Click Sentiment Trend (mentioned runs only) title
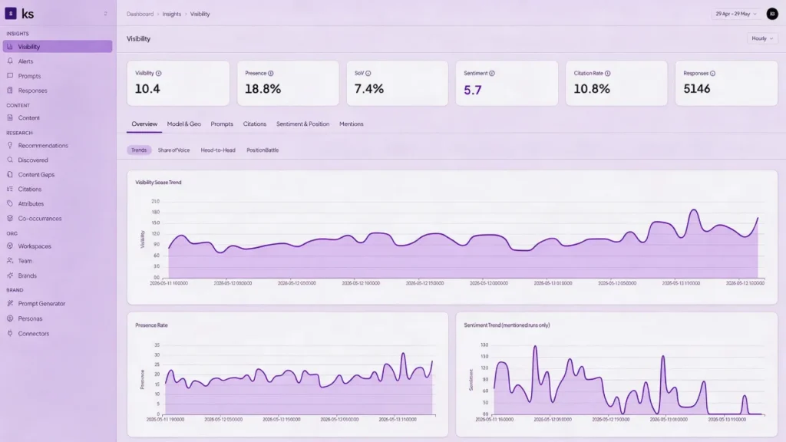This screenshot has width=786, height=442. click(x=507, y=325)
